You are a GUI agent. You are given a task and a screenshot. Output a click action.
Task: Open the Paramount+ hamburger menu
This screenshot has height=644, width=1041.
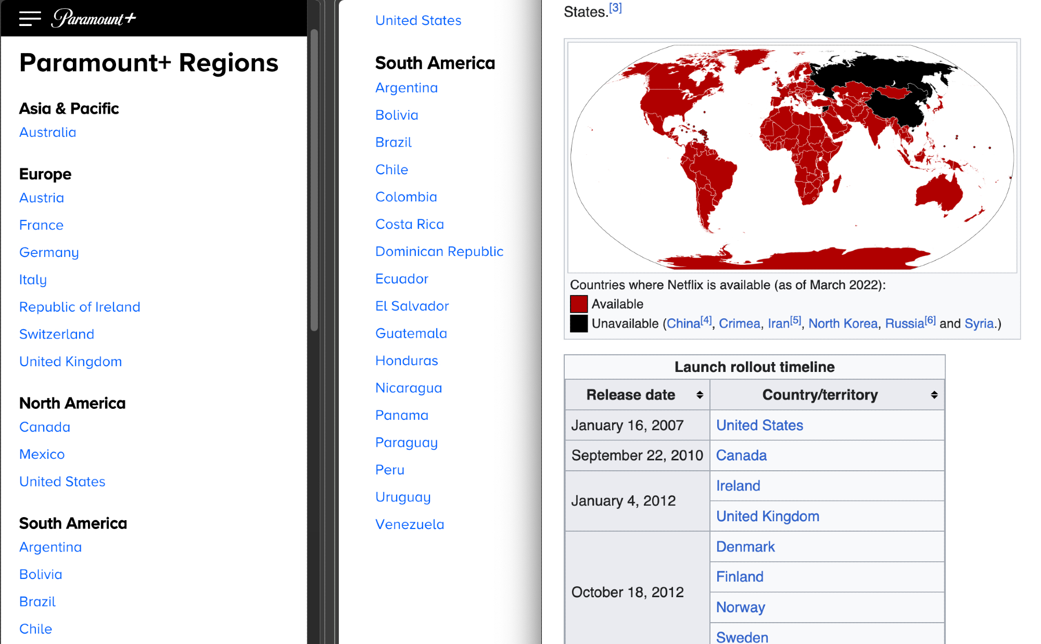30,19
